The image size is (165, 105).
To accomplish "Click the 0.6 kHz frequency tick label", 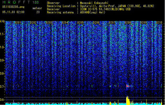I will pos(2,100).
